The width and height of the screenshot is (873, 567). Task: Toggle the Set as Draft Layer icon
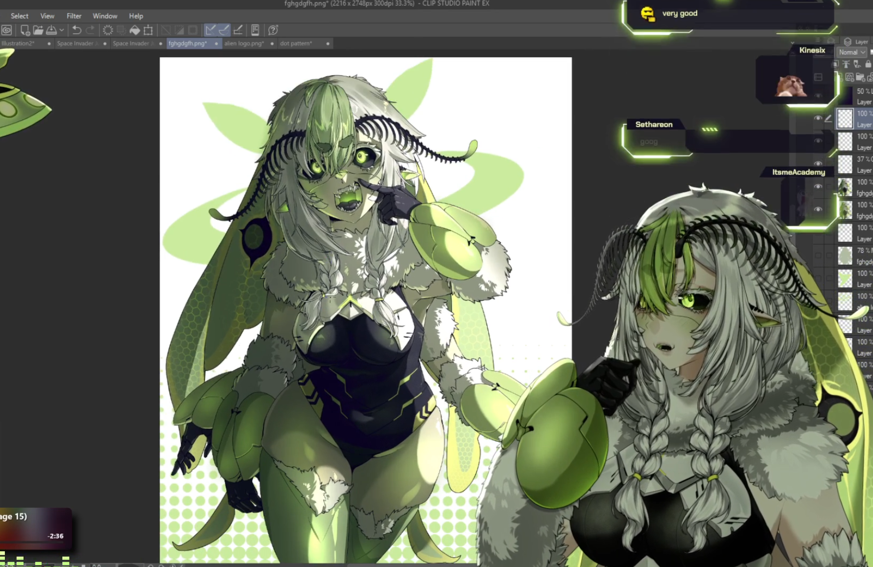(857, 64)
